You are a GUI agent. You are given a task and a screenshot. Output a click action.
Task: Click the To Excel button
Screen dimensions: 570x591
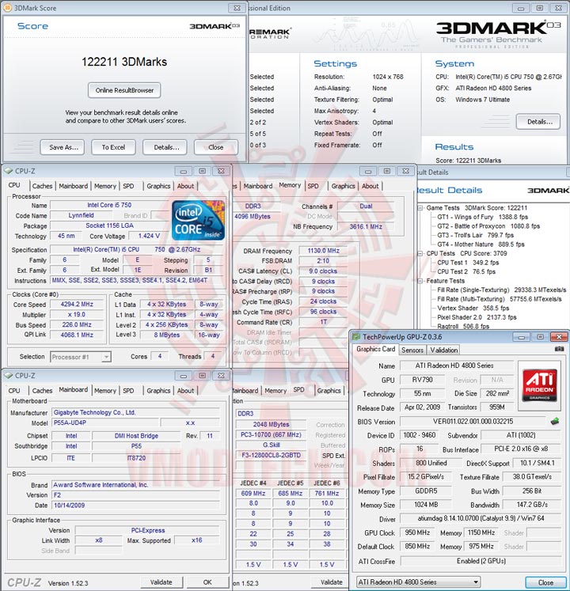click(113, 147)
